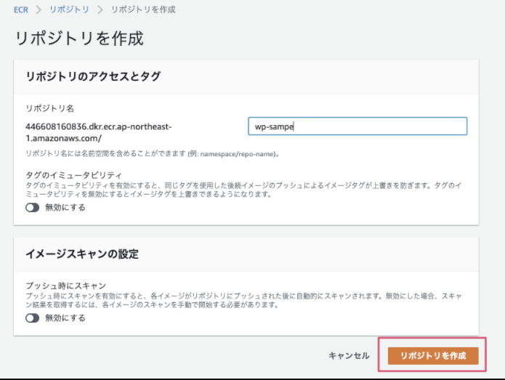
Task: Click the イメージスキャンの設定 section header
Action: [82, 254]
